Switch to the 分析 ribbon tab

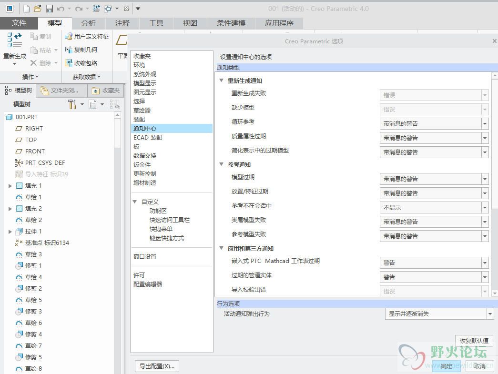pyautogui.click(x=89, y=23)
